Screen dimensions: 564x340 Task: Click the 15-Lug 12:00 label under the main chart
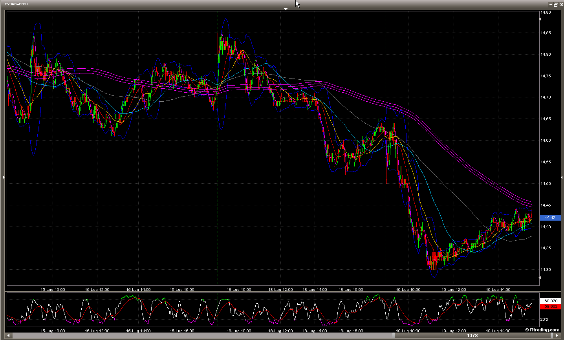coord(97,290)
